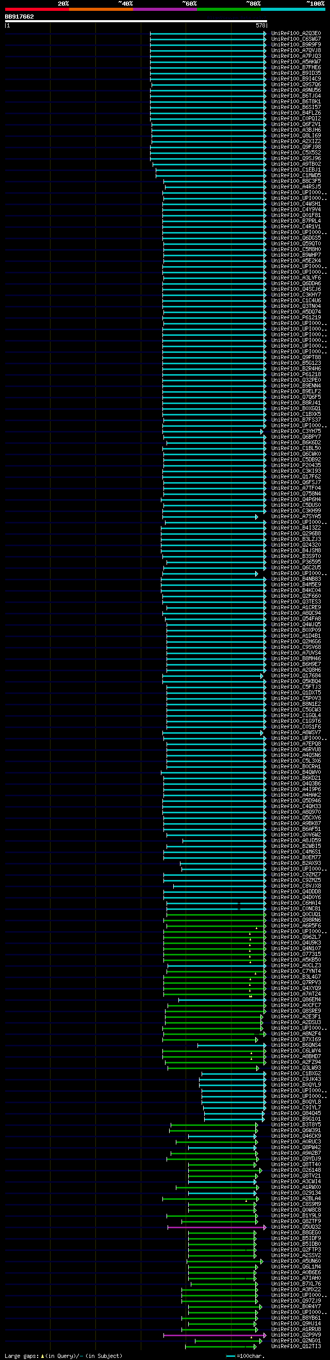Screen dimensions: 330x1360
Task: Click the purple alignment bar of UniRef100_Q2P9V9
Action: [215, 1335]
